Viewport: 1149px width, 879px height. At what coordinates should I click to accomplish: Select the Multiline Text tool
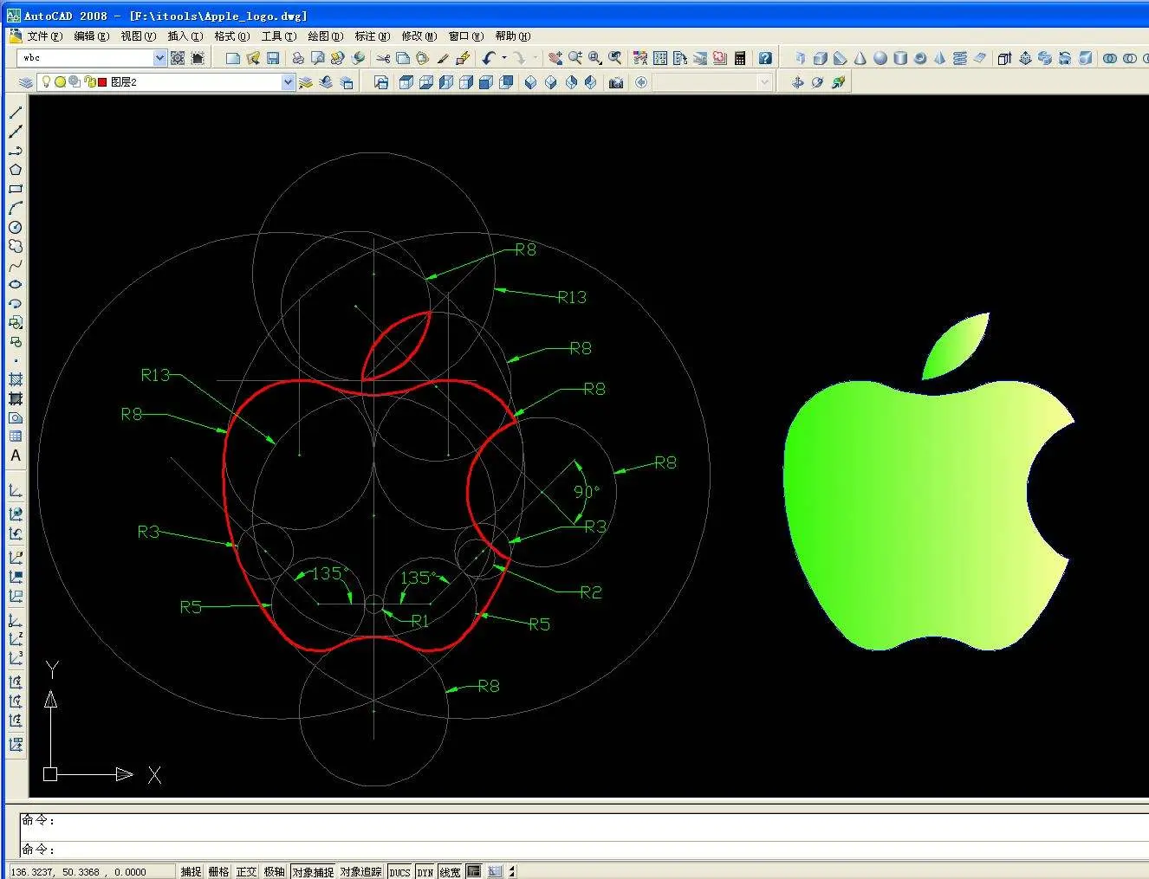tap(16, 456)
